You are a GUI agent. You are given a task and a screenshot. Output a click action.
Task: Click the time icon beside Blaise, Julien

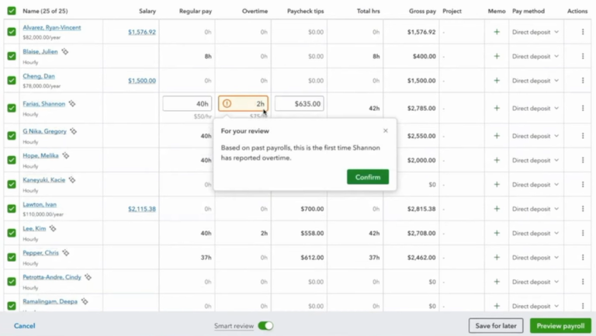[x=65, y=51]
